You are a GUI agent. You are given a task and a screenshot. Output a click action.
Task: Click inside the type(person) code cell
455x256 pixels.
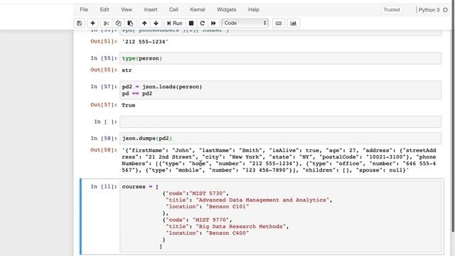pyautogui.click(x=281, y=58)
